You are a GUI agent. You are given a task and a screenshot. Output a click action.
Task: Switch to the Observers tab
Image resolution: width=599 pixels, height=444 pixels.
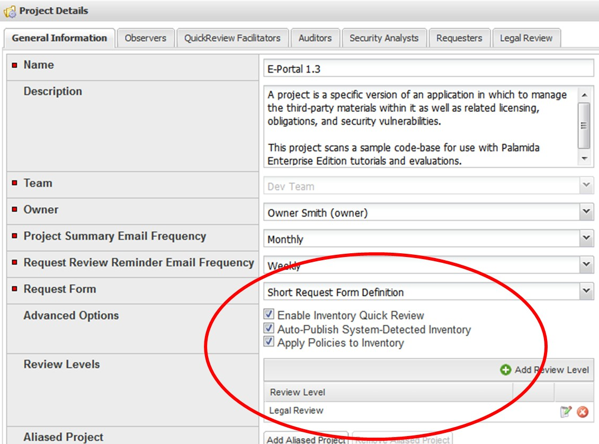[x=145, y=38]
